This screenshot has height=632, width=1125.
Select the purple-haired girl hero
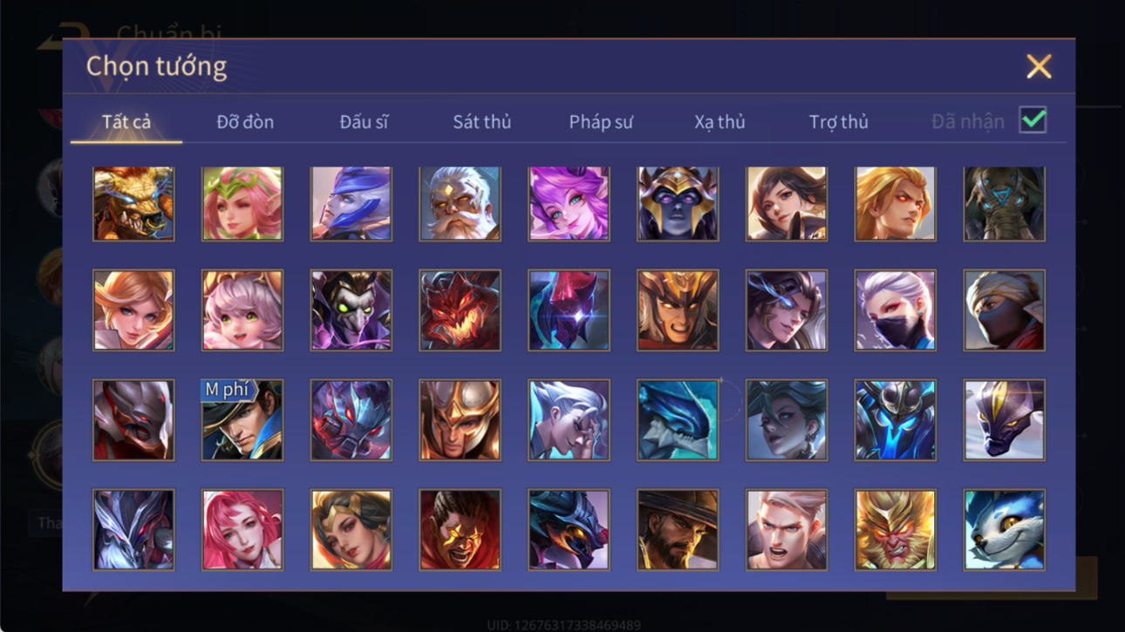569,203
